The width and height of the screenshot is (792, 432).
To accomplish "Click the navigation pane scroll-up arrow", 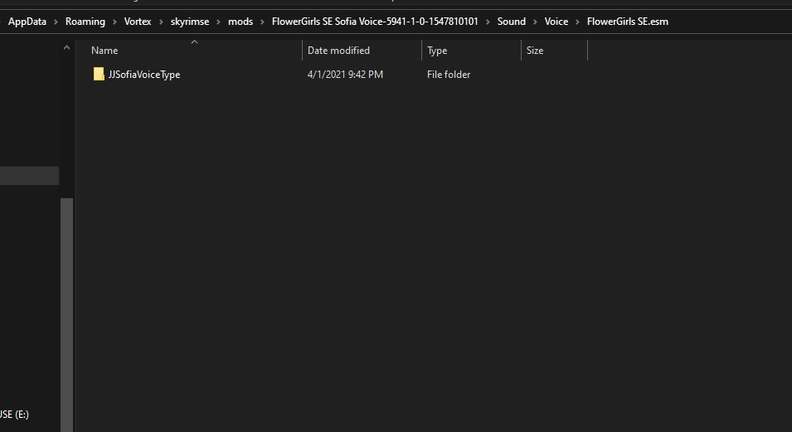I will [x=67, y=49].
